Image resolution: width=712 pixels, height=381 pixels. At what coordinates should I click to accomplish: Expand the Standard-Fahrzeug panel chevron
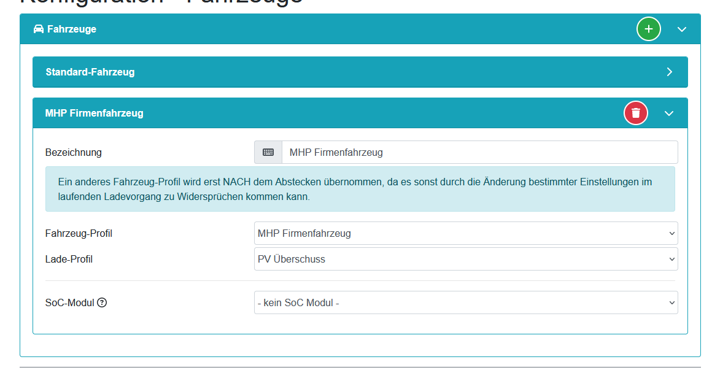coord(669,72)
